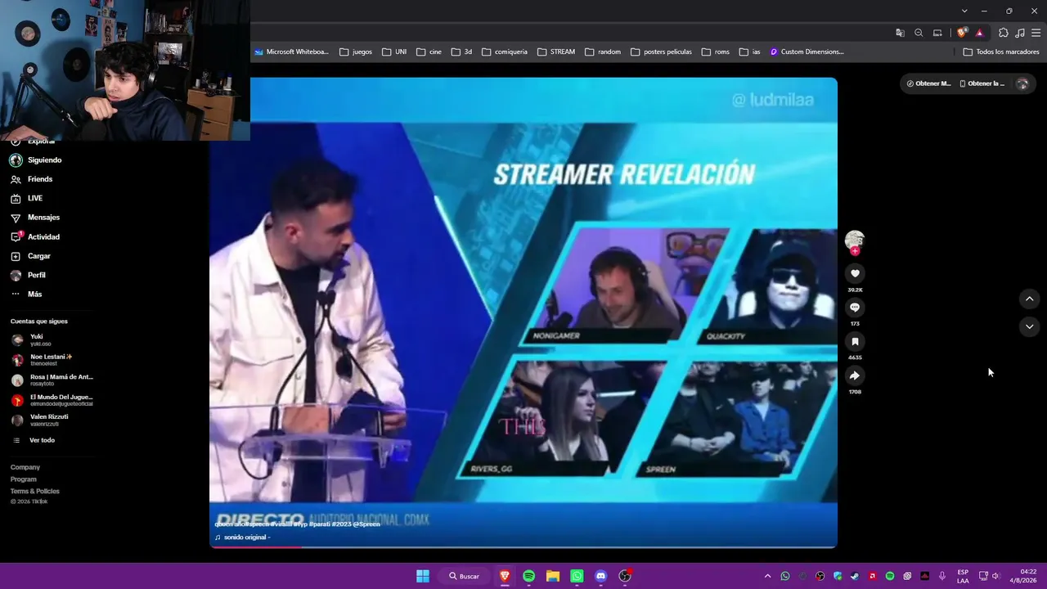This screenshot has width=1047, height=589.
Task: Click the translate page icon in the address bar
Action: (901, 33)
